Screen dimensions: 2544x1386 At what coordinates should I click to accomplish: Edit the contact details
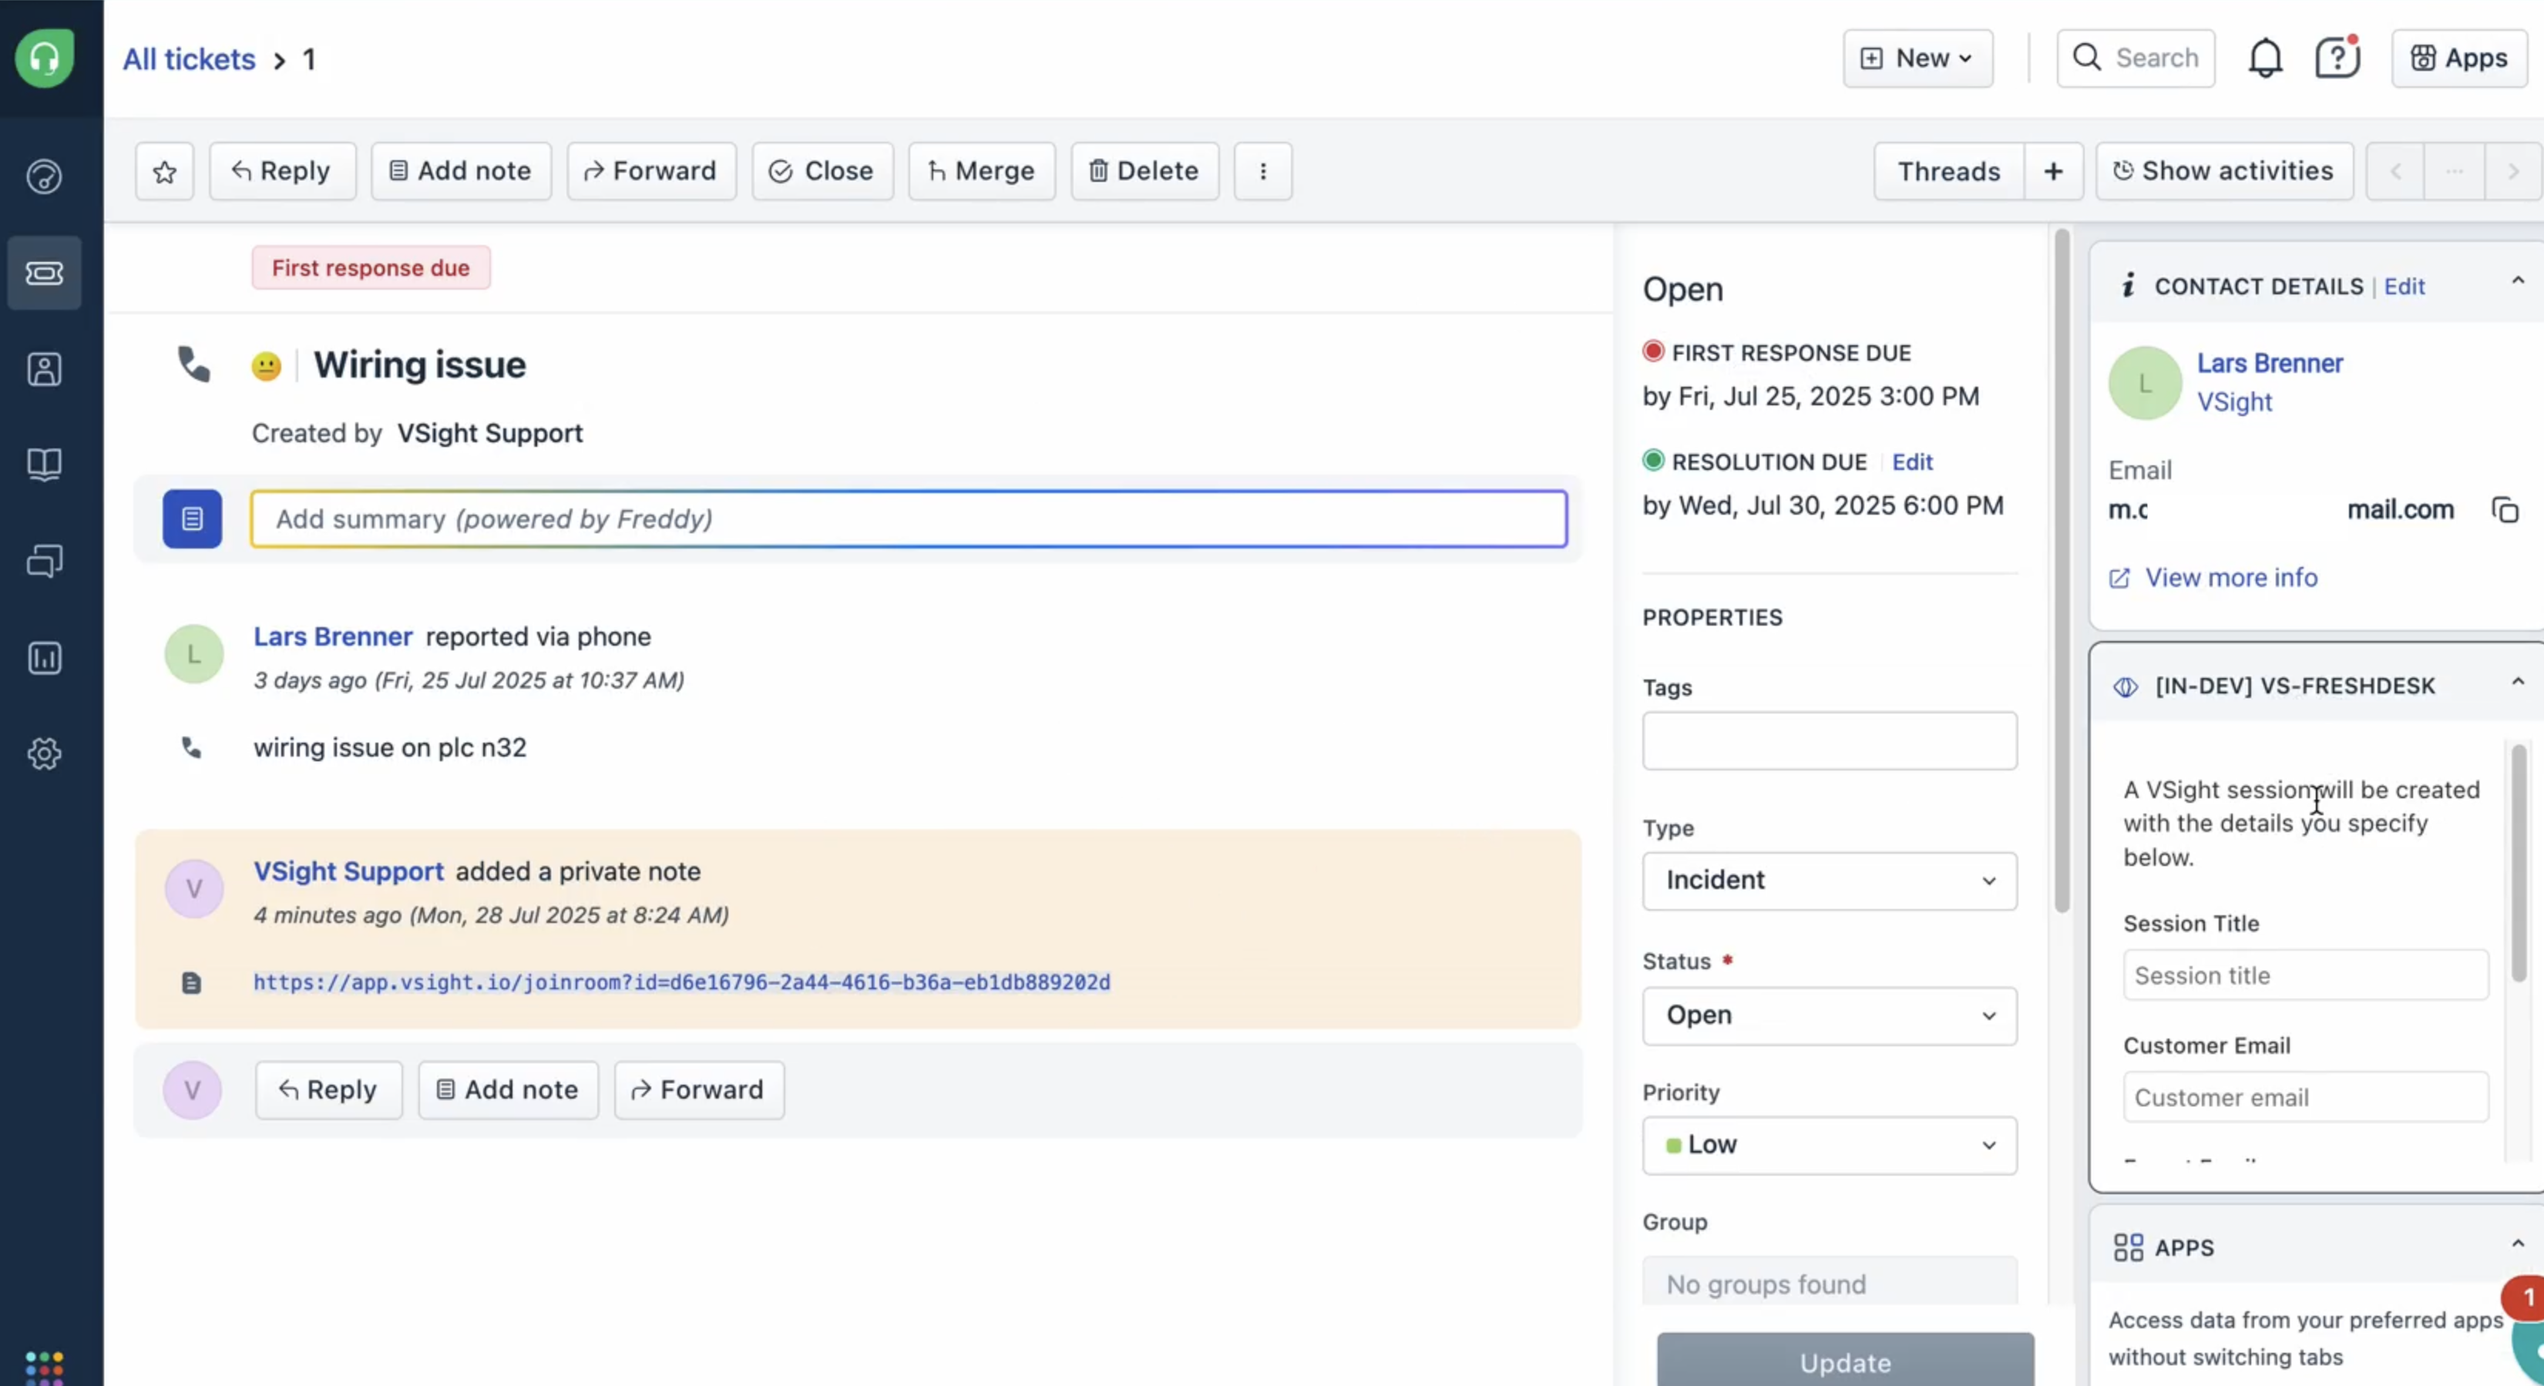pos(2404,287)
